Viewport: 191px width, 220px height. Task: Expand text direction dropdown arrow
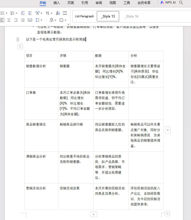pos(51,13)
